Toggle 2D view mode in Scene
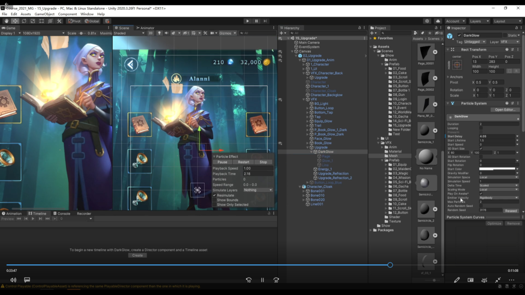Viewport: 525px width, 295px height. pyautogui.click(x=151, y=33)
